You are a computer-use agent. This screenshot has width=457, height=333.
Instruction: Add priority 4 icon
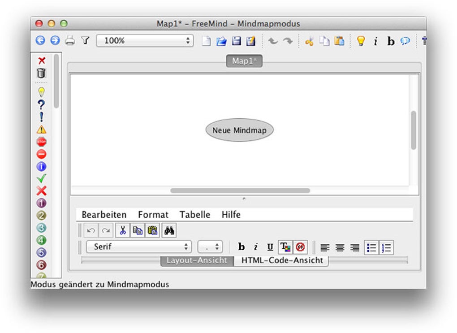tap(41, 240)
